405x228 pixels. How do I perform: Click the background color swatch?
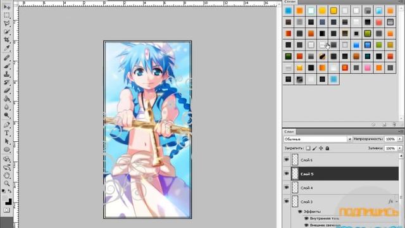click(x=9, y=202)
